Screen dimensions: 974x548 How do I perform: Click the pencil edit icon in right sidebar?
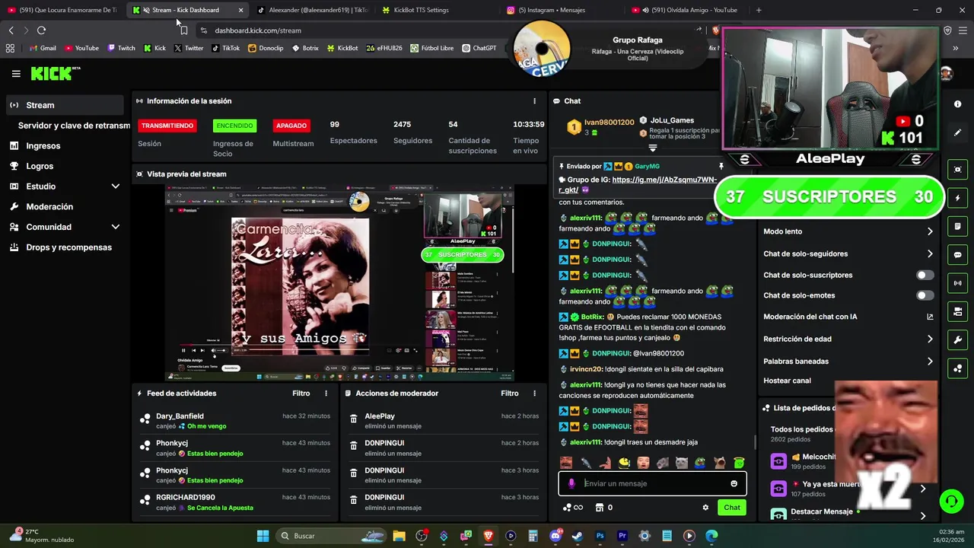(957, 132)
